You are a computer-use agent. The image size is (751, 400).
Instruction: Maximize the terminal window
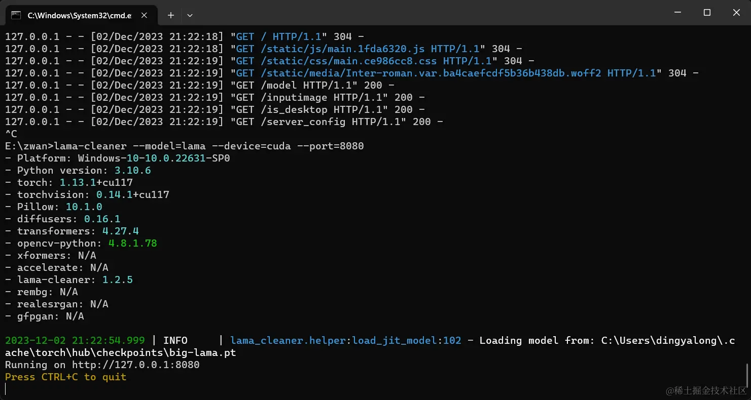pyautogui.click(x=707, y=13)
